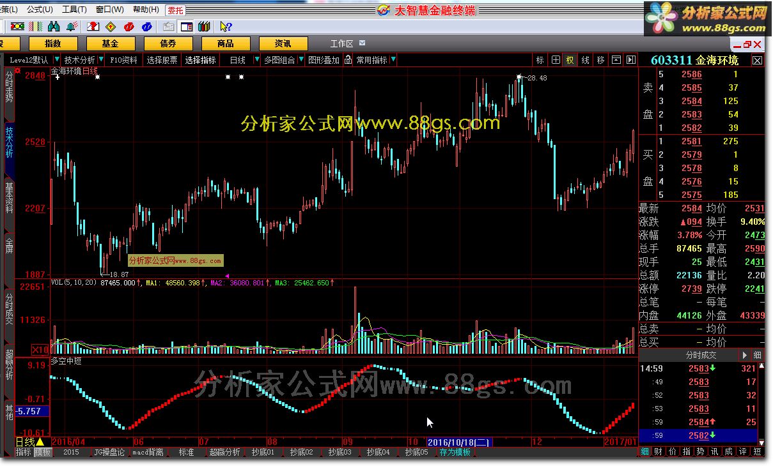
Task: Click the 财 finance tab at bottom right
Action: click(659, 452)
